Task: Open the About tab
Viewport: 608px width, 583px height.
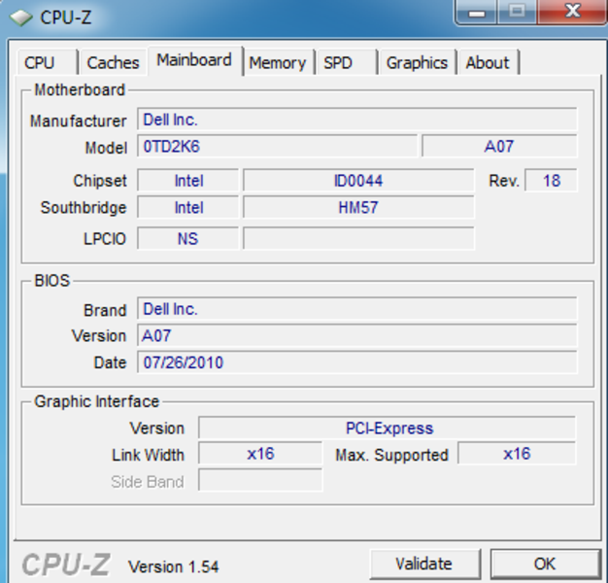Action: coord(489,62)
